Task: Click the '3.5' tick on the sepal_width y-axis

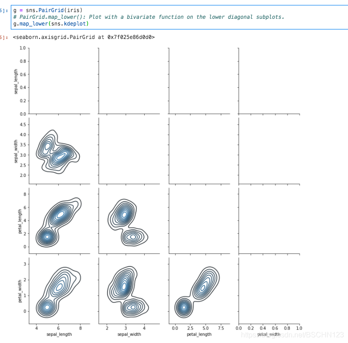Action: (x=23, y=145)
